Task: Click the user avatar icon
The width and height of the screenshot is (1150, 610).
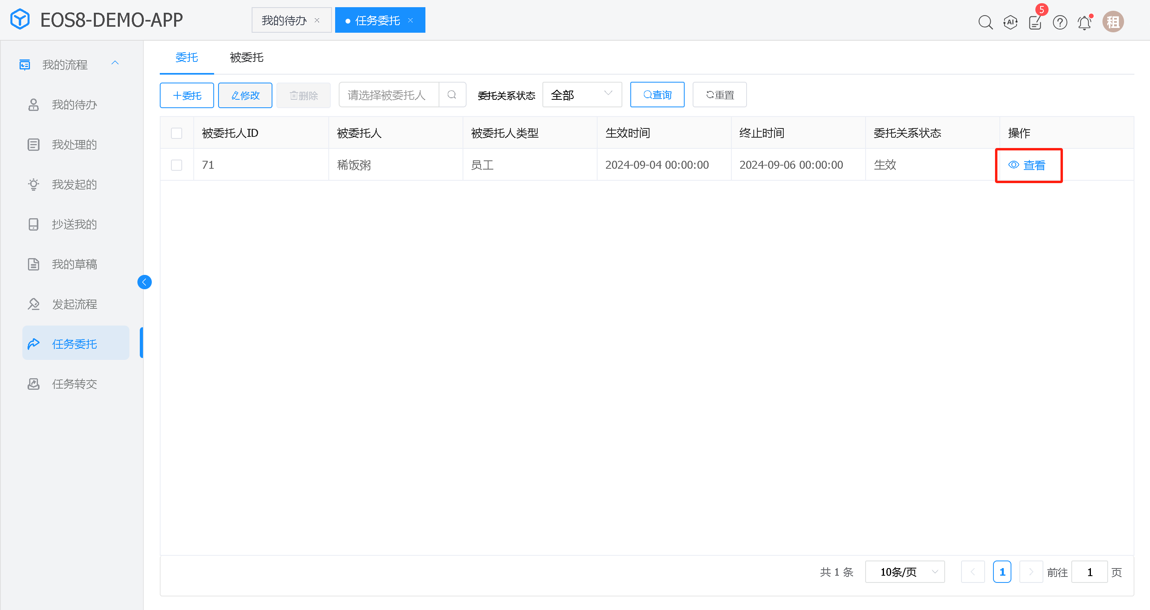Action: click(x=1112, y=22)
